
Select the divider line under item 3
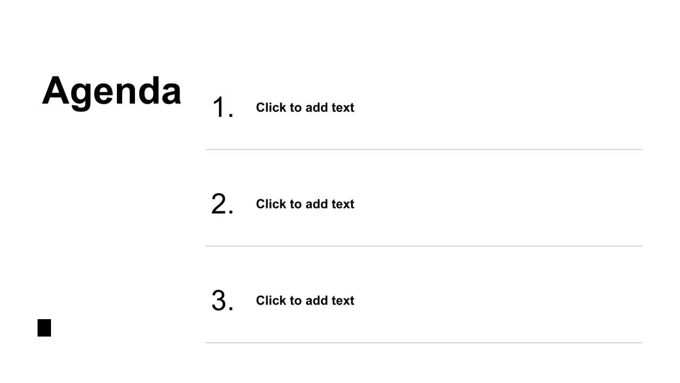(424, 343)
